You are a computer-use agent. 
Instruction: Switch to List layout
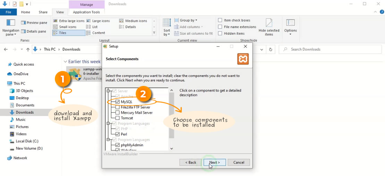pyautogui.click(x=92, y=27)
